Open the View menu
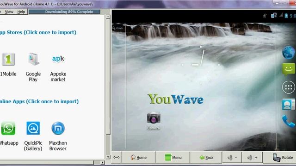Viewport: 296px width, 166px height. (9, 12)
